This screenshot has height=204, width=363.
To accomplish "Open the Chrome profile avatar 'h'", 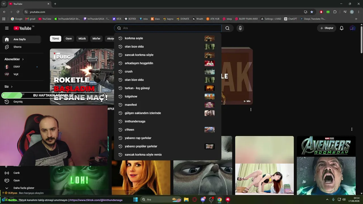I will [352, 12].
